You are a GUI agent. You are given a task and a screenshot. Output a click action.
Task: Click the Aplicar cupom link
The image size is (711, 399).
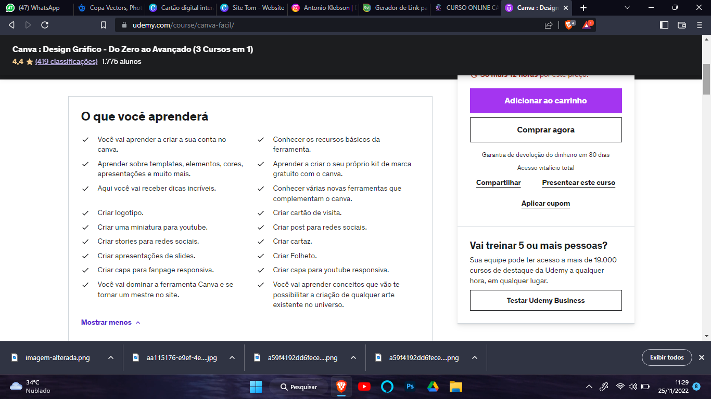click(545, 203)
